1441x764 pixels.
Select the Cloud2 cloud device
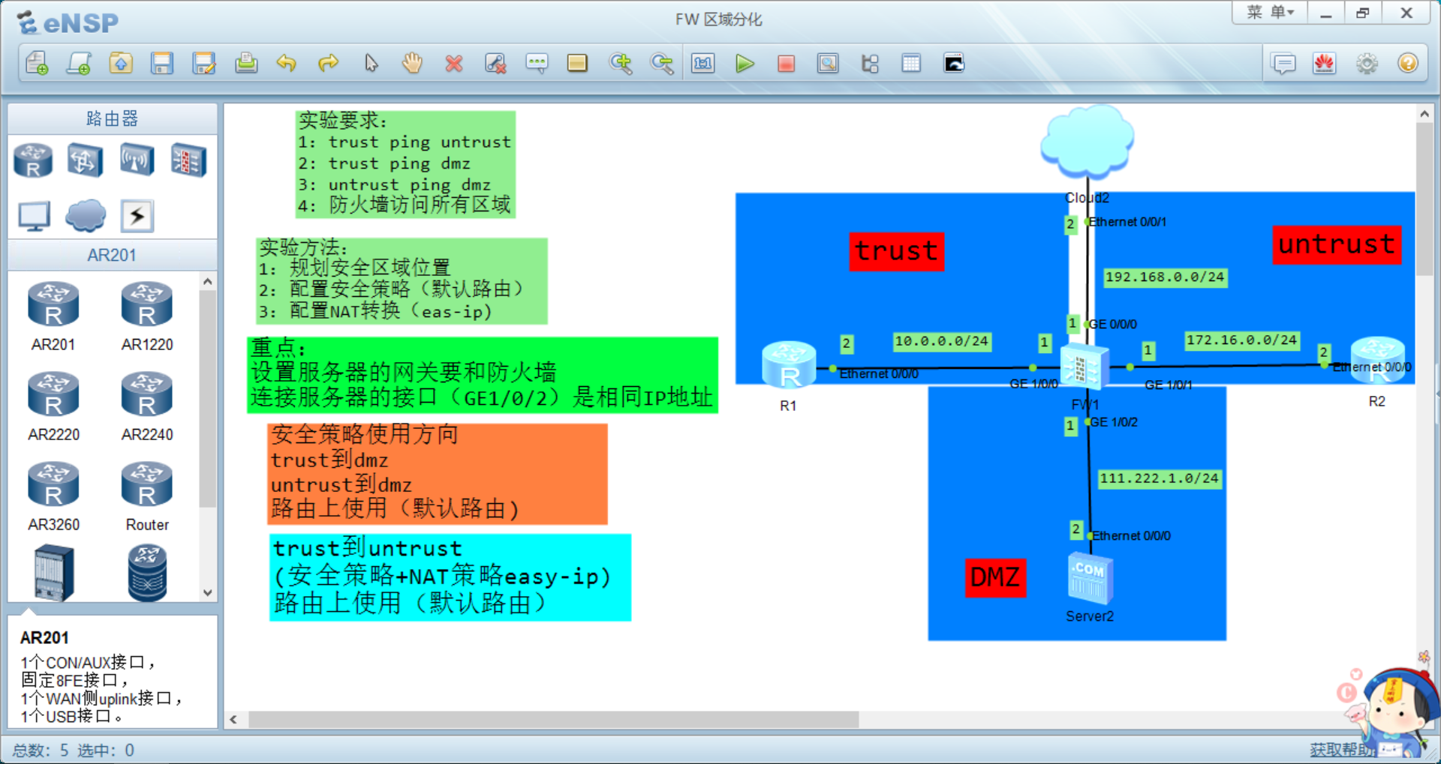pos(1087,142)
